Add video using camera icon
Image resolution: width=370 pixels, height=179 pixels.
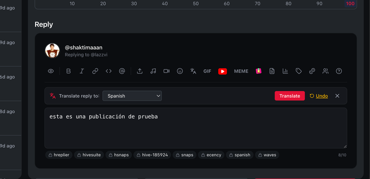coord(166,71)
